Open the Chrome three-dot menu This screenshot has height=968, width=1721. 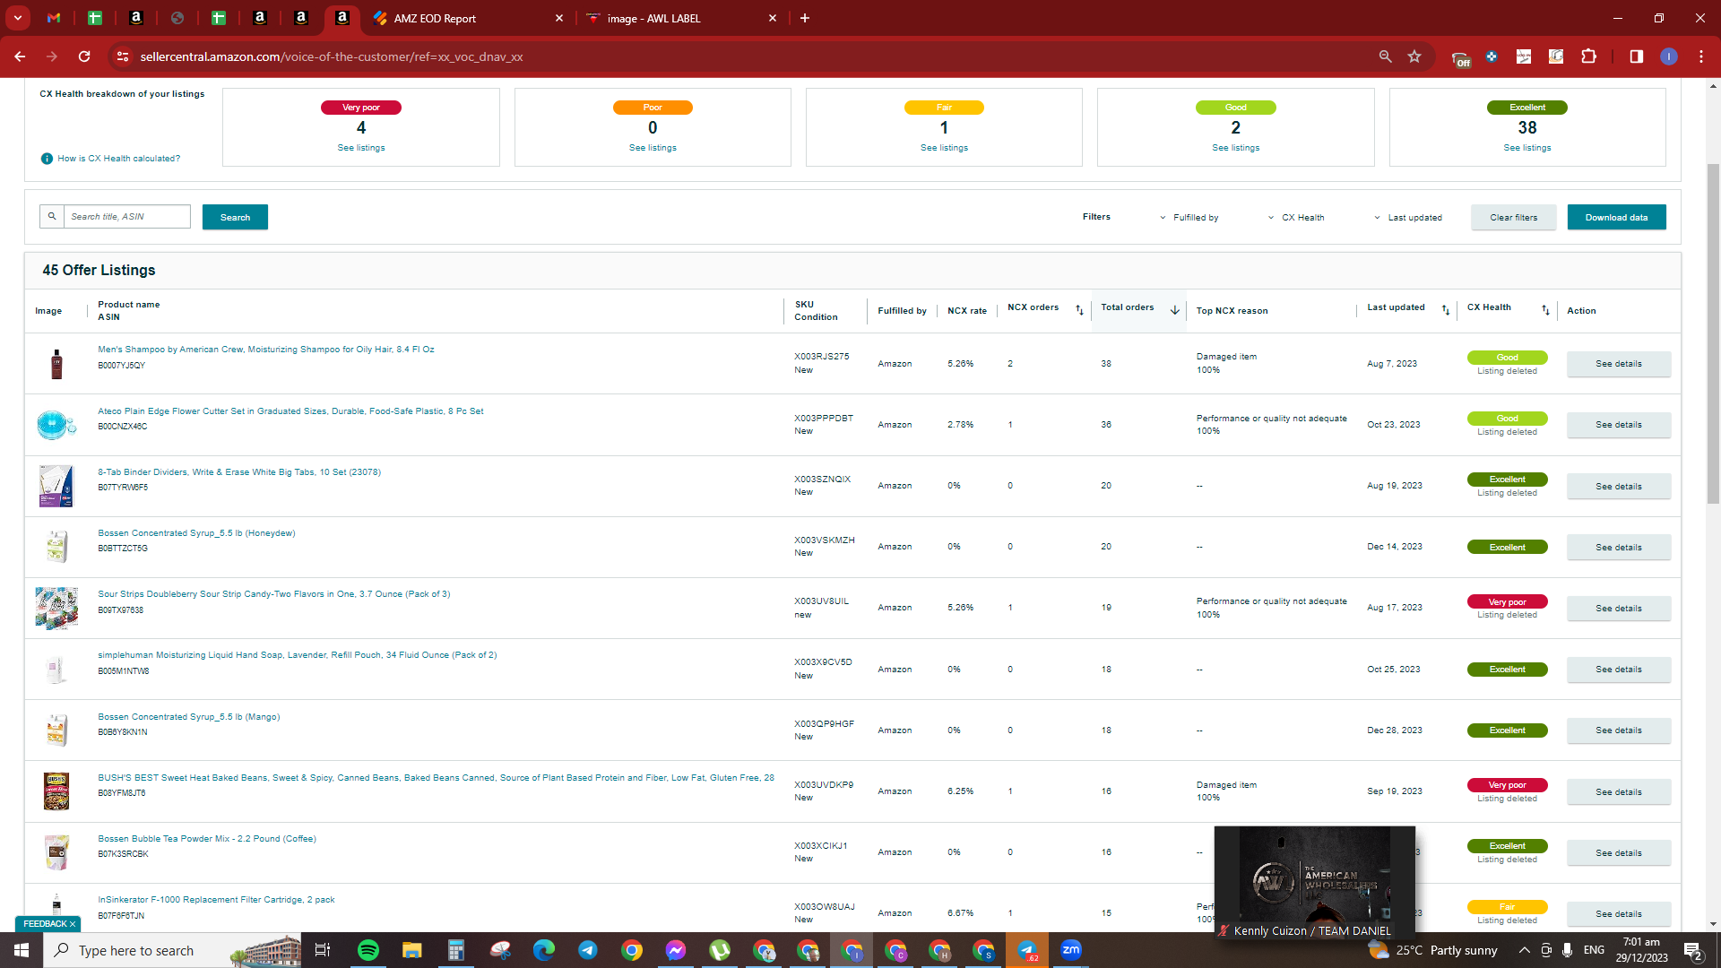pyautogui.click(x=1701, y=56)
